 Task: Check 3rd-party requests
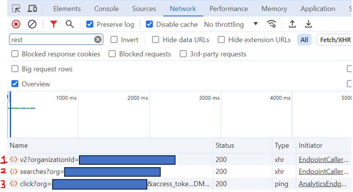[183, 54]
